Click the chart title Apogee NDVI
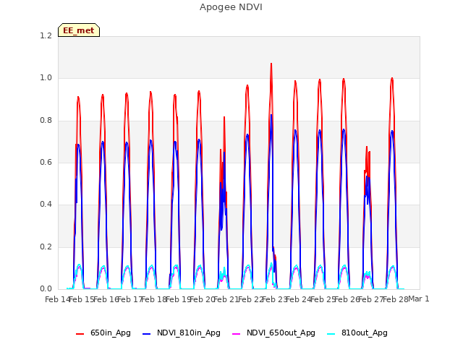Screen dimensions: 463x347 pos(231,7)
